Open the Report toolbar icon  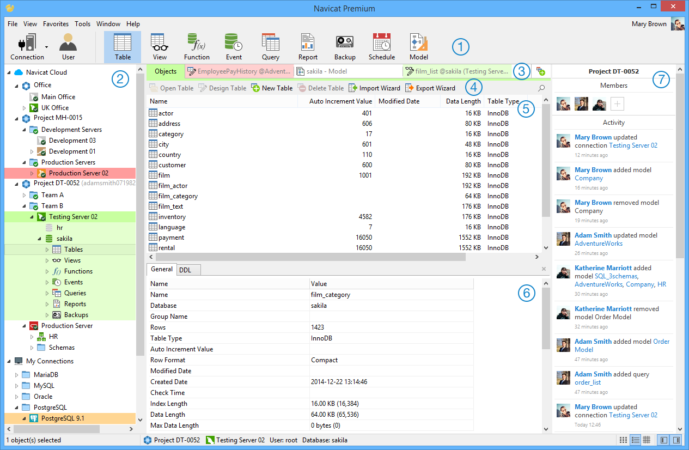pos(308,47)
